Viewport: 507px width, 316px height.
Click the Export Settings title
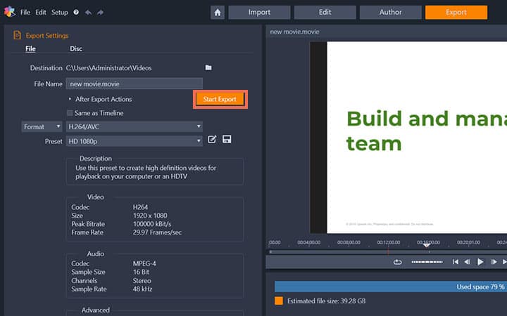pyautogui.click(x=47, y=36)
